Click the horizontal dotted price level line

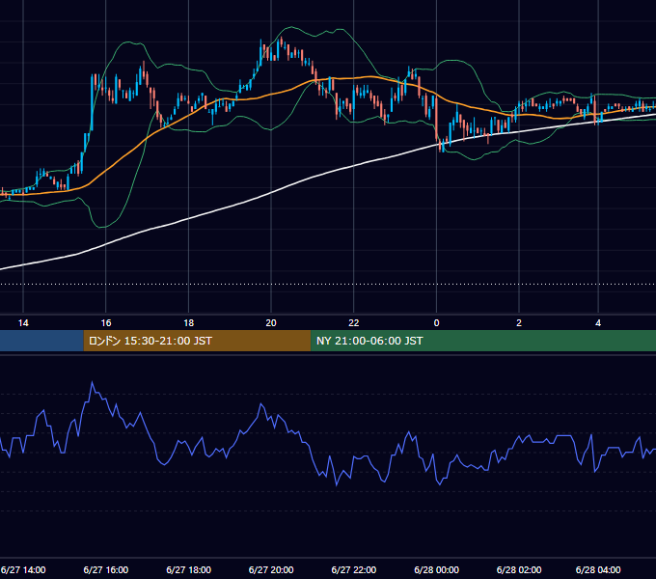328,284
